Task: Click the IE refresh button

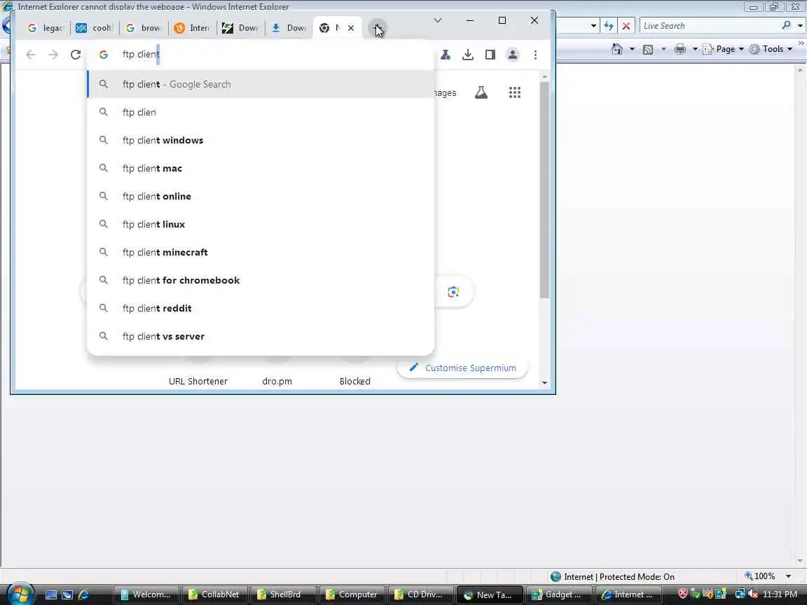Action: point(609,26)
